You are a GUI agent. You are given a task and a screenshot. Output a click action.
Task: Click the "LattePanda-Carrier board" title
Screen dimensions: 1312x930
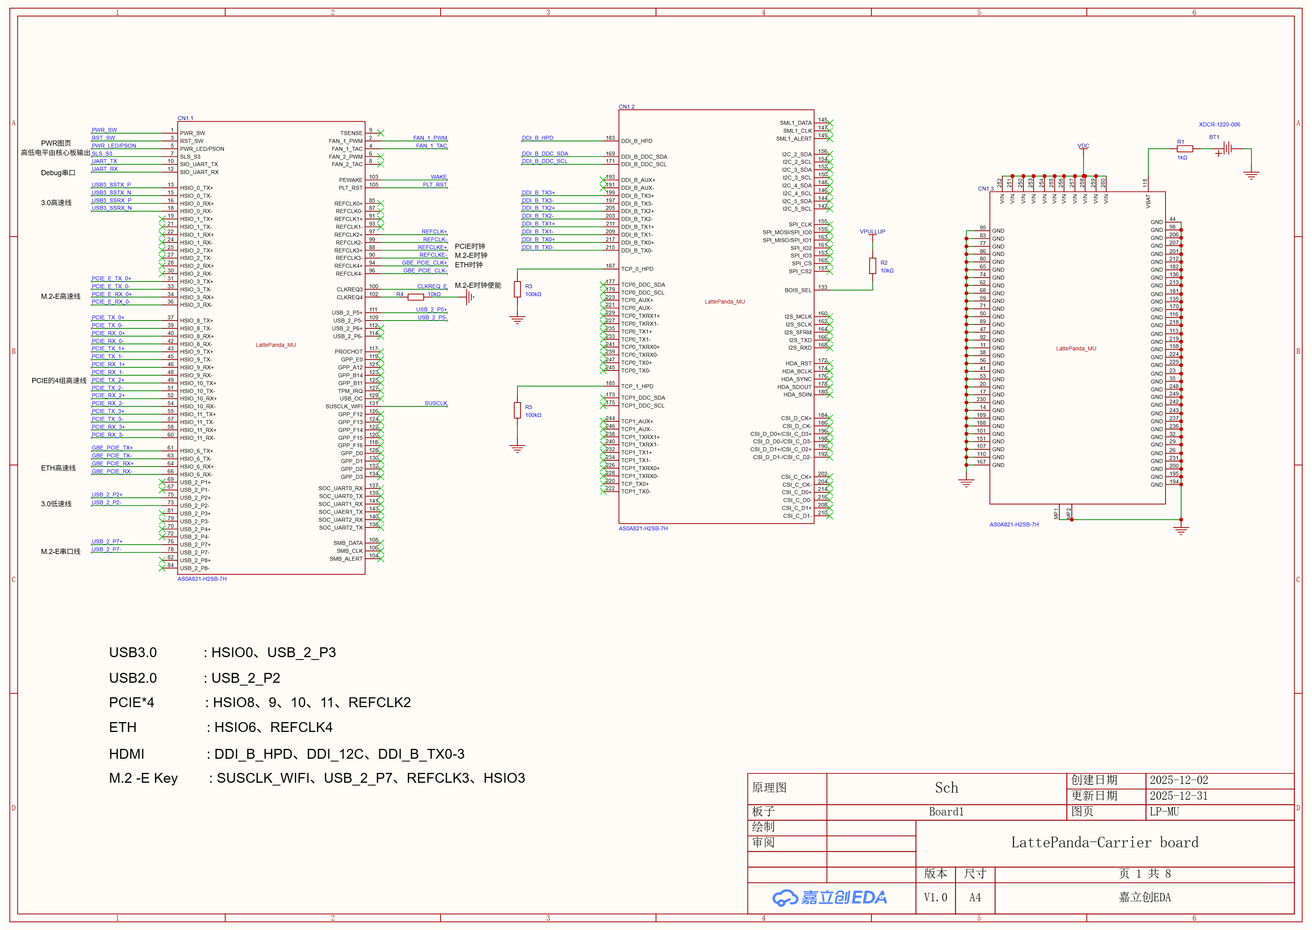pyautogui.click(x=1105, y=842)
